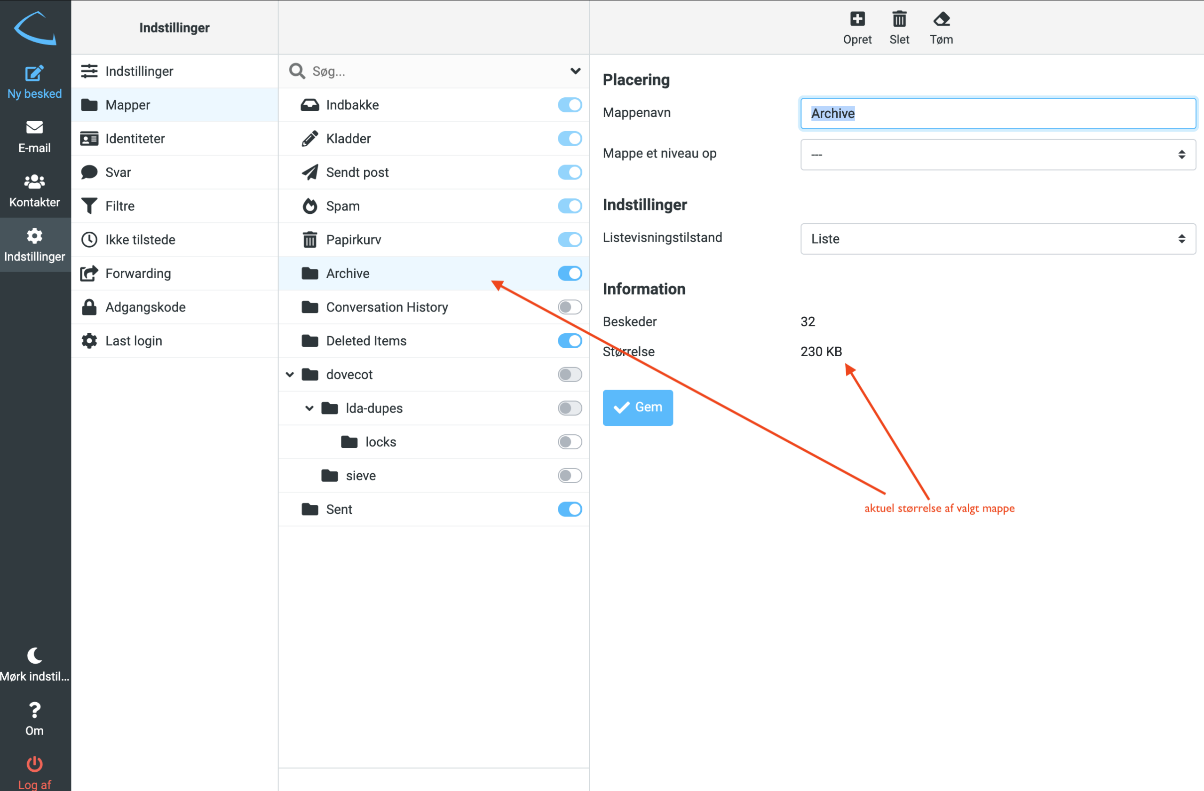The width and height of the screenshot is (1204, 791).
Task: Expand search options chevron
Action: tap(575, 71)
